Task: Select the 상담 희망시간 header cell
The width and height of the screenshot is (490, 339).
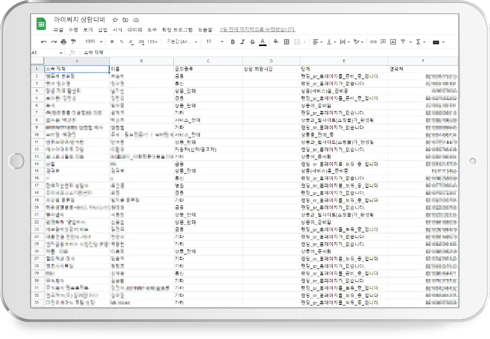Action: click(x=271, y=69)
